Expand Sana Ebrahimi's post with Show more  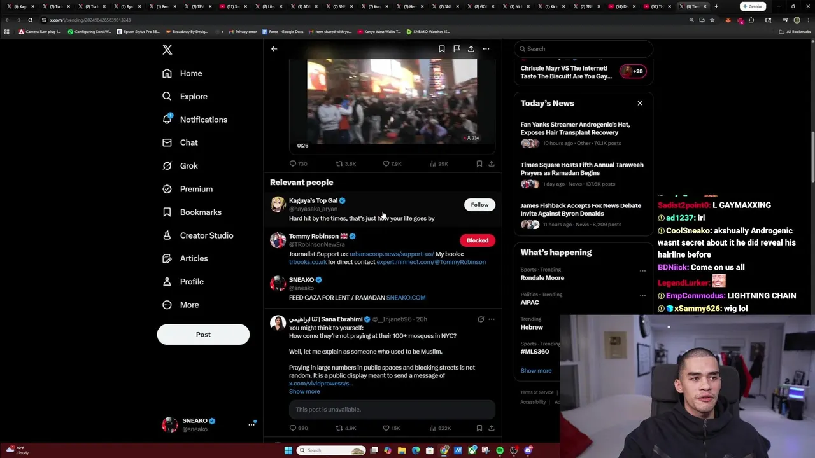304,392
